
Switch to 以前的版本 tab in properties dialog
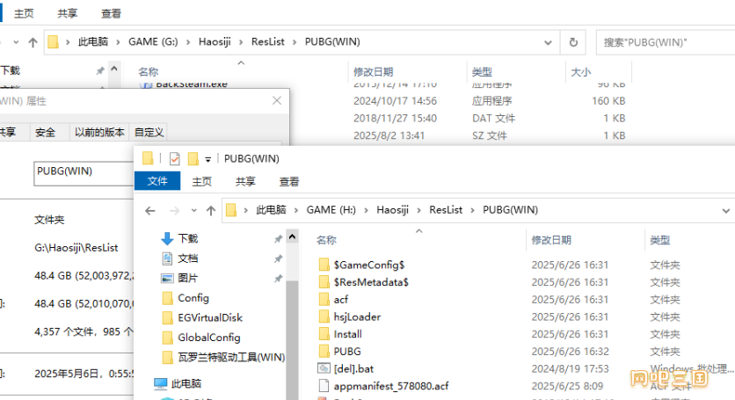99,132
